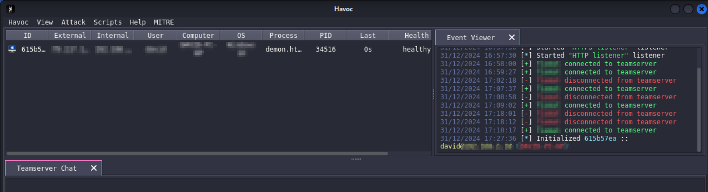Viewport: 708px width, 192px height.
Task: Select session ID cell 615b5…
Action: 33,49
